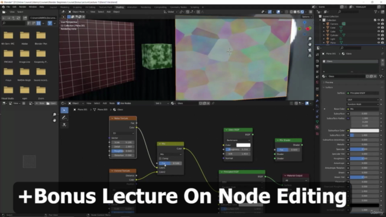Open the Render menu
Viewport: 386px width, 217px height.
tap(22, 7)
